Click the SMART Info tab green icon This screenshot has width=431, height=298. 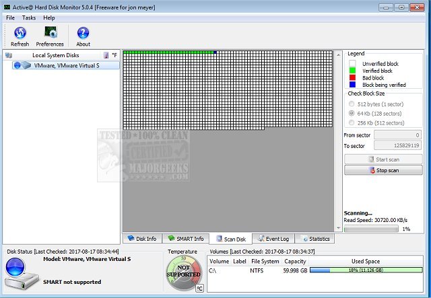[x=171, y=238]
